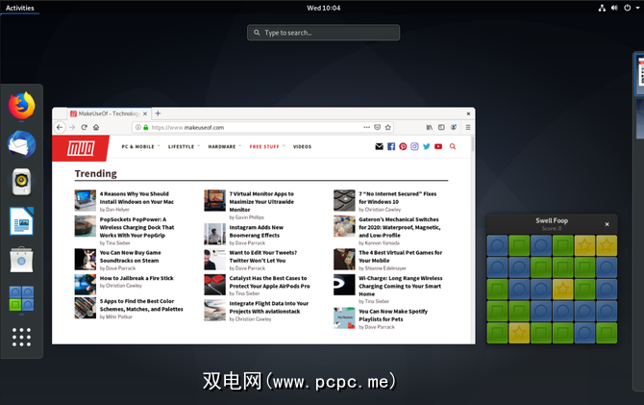The height and width of the screenshot is (405, 644).
Task: Focus the Type to search field
Action: coord(323,33)
